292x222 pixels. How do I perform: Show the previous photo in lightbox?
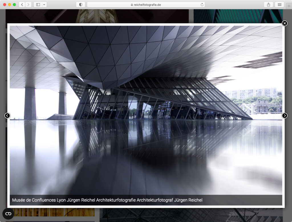(7, 116)
